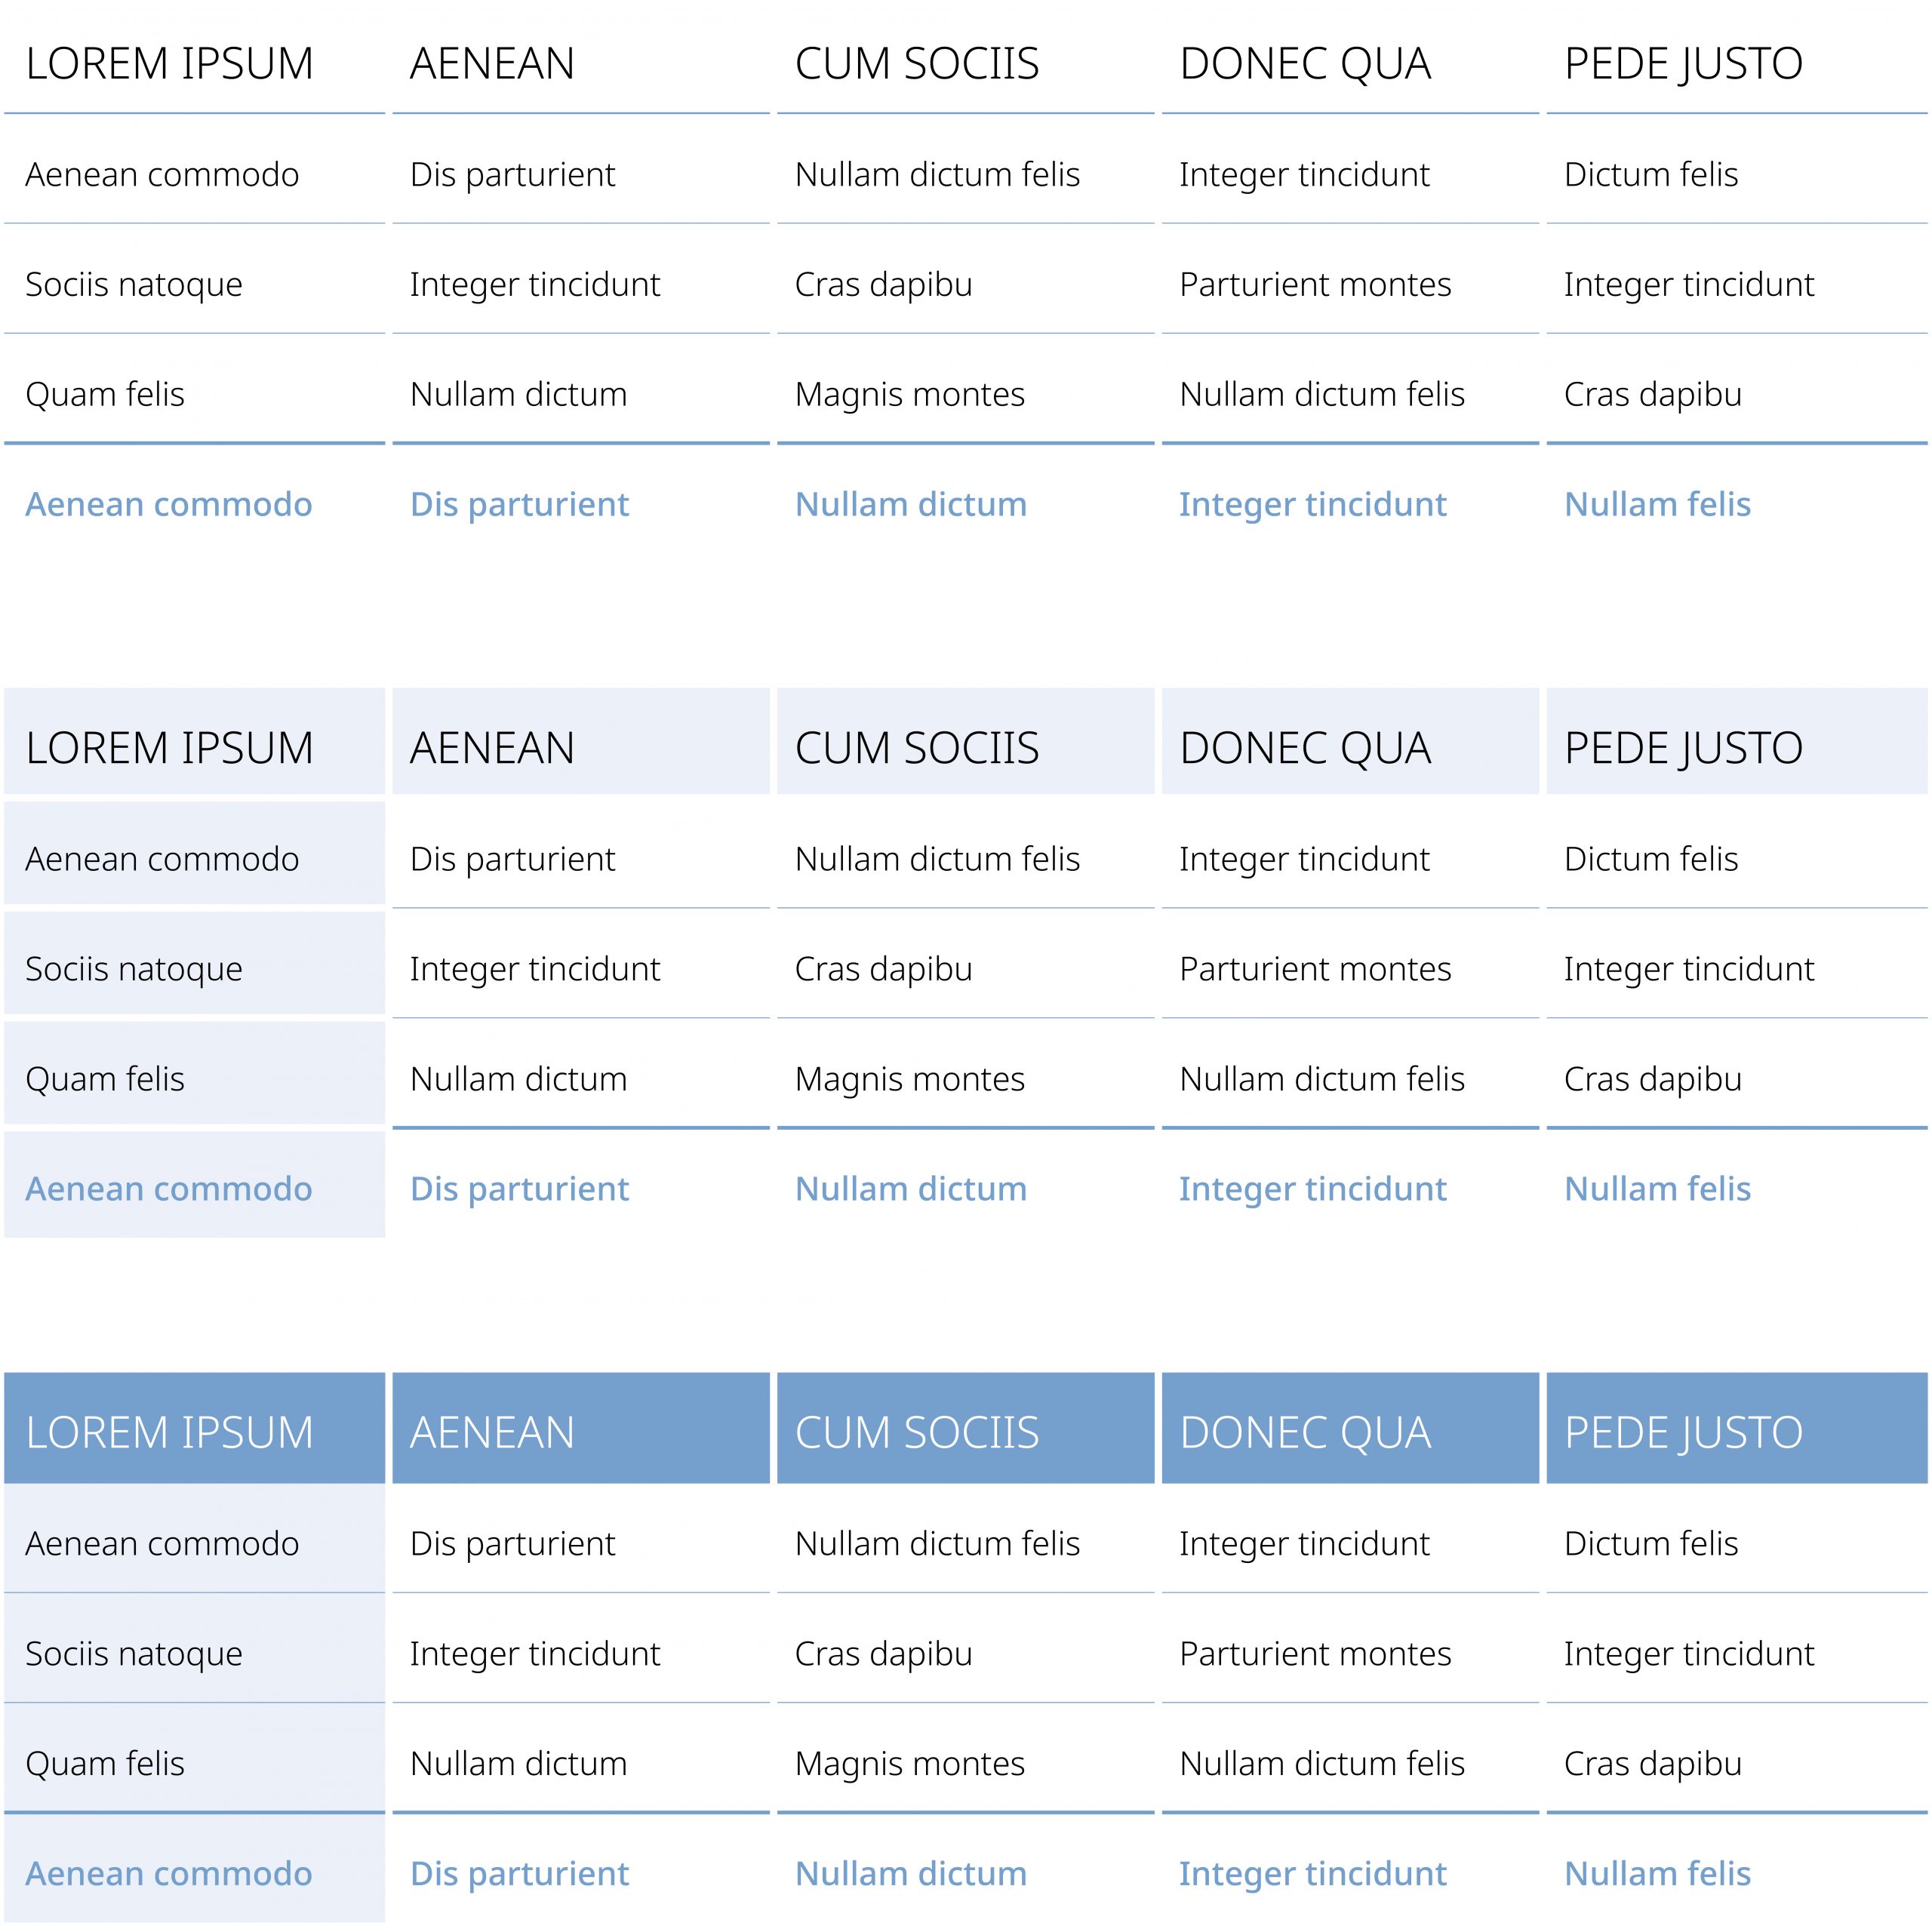Click the bold blue Nullam dictum link in middle table
1932x1926 pixels.
[x=910, y=1188]
